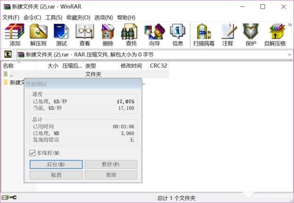Click the 00:03:06 elapsed time value
Image resolution: width=294 pixels, height=203 pixels.
click(124, 126)
